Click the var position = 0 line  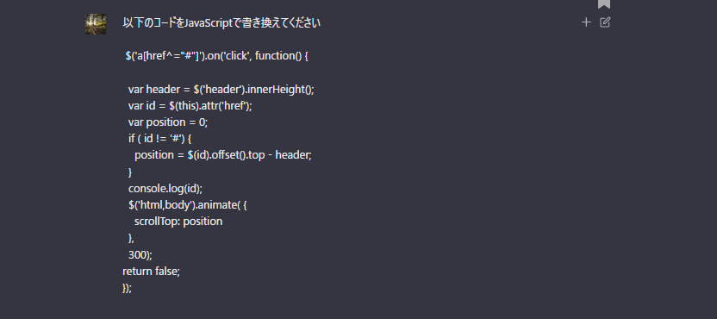[x=168, y=122]
